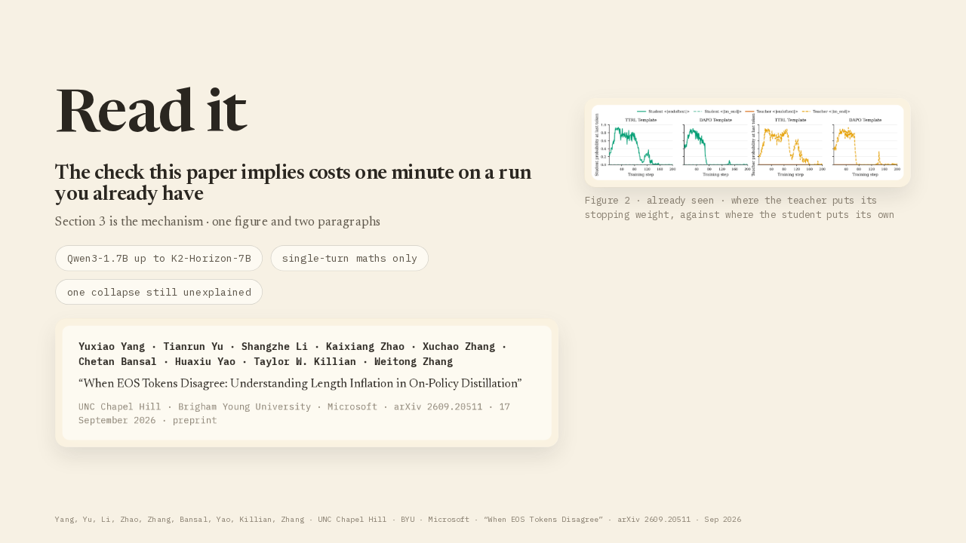Click the author name Weitong Zhang
The width and height of the screenshot is (966, 543).
pyautogui.click(x=414, y=362)
